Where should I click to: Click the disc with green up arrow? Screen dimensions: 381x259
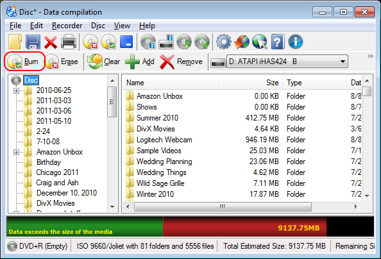[202, 42]
